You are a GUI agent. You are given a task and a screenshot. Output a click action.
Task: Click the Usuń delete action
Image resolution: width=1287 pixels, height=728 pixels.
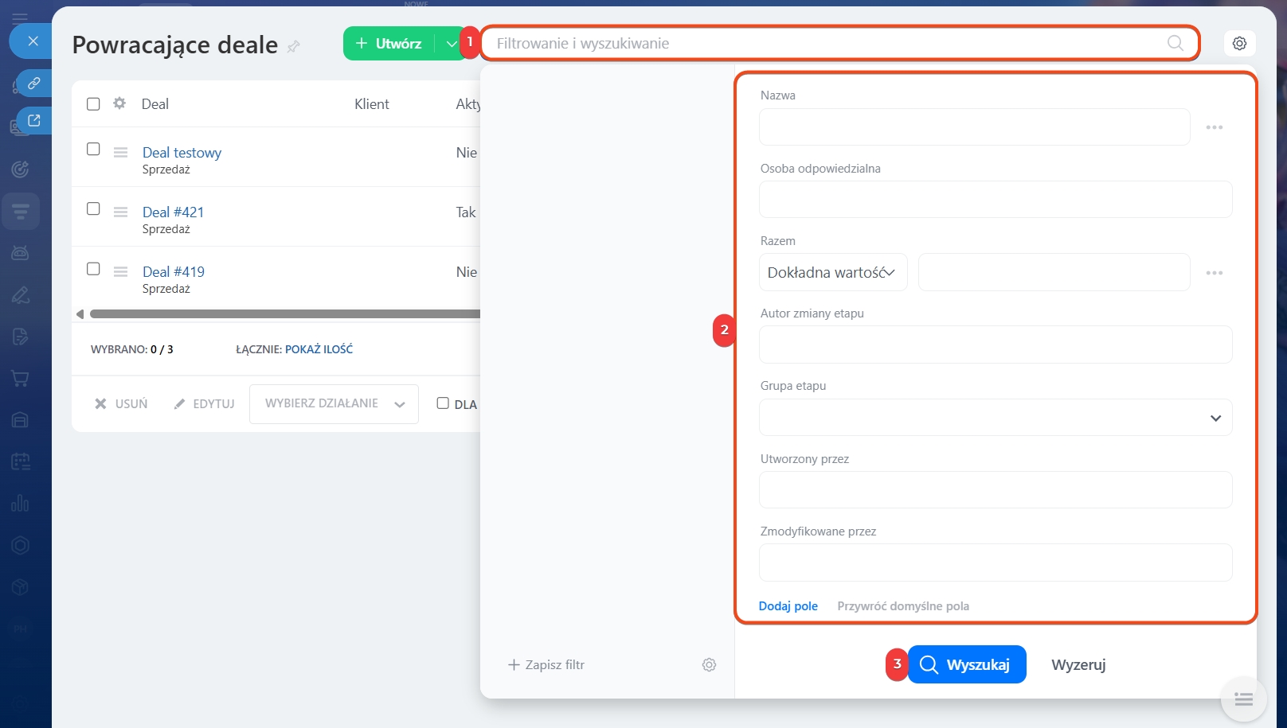(121, 404)
